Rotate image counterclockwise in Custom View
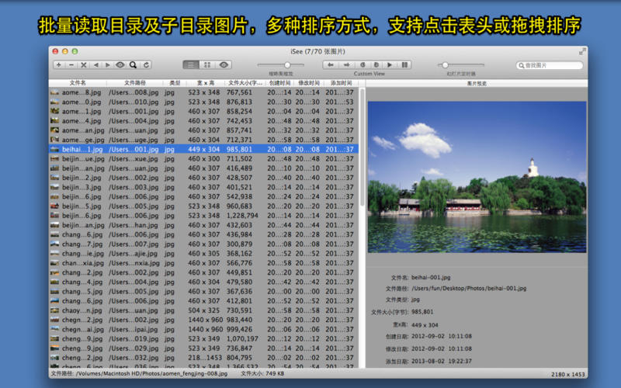 point(363,65)
